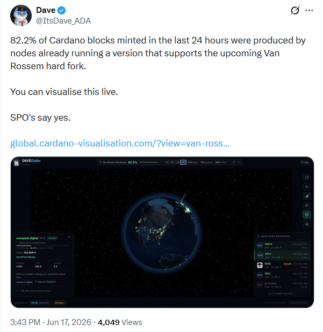
Task: Click the @ItsDave_ADA handle
Action: pyautogui.click(x=63, y=21)
